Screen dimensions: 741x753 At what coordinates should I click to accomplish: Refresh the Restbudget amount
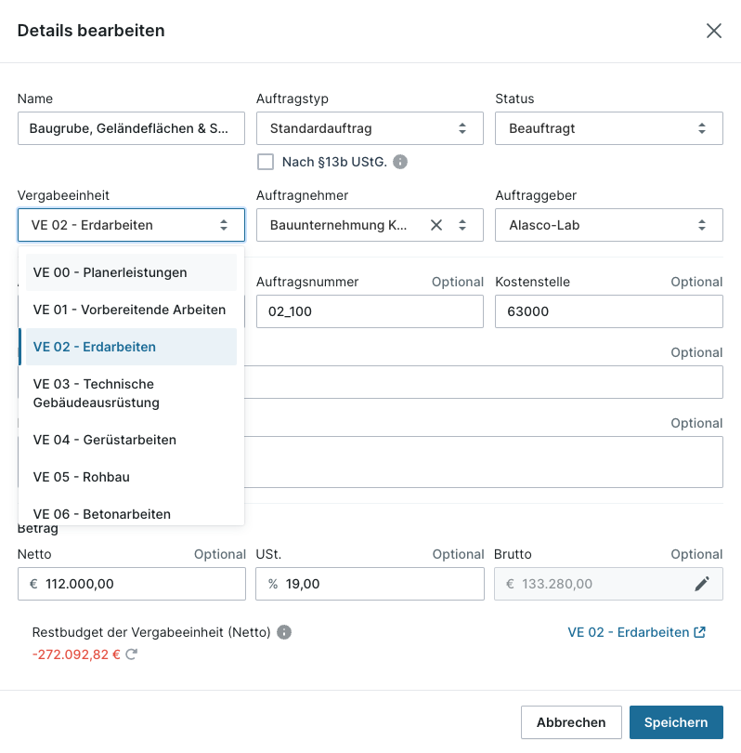pos(132,654)
